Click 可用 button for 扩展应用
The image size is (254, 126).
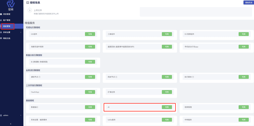pos(167,92)
